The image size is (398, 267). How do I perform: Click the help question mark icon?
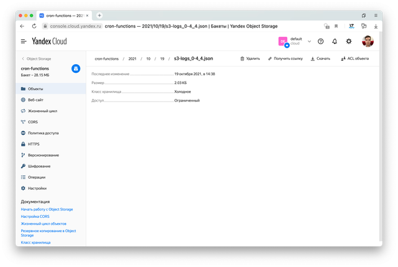(x=320, y=41)
